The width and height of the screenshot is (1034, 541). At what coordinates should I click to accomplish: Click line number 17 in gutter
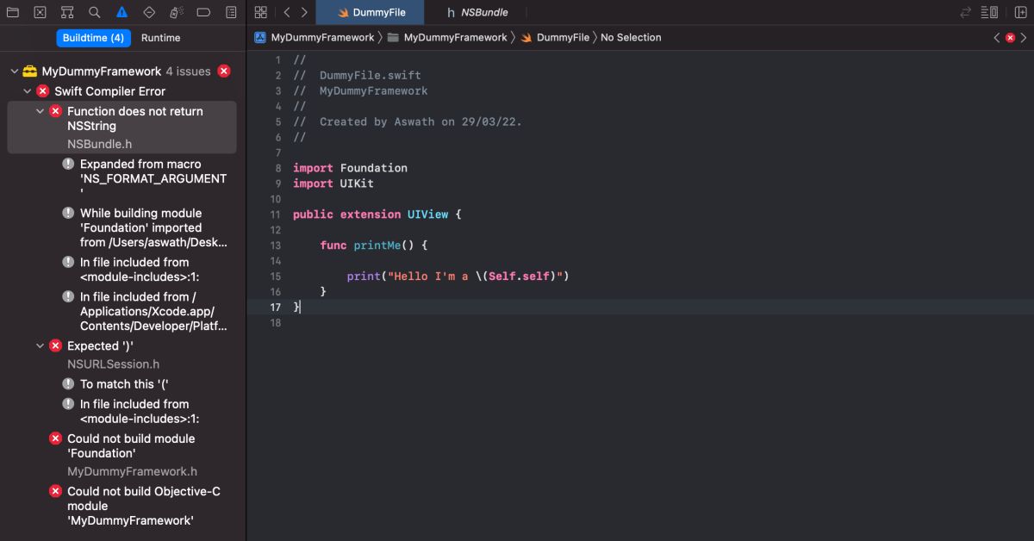point(275,308)
